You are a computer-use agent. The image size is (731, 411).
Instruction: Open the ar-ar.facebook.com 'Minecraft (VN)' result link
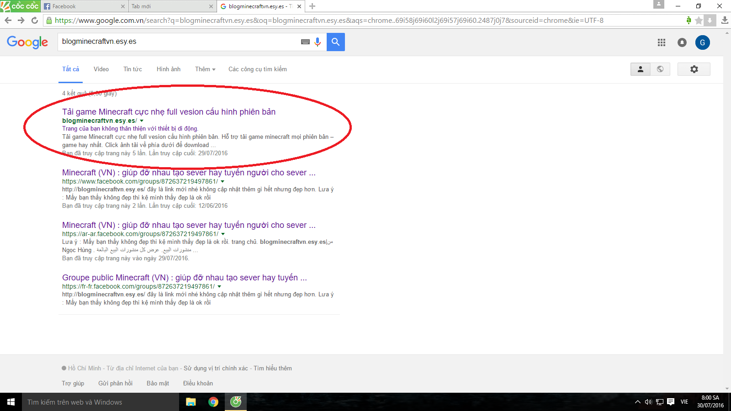pos(189,225)
